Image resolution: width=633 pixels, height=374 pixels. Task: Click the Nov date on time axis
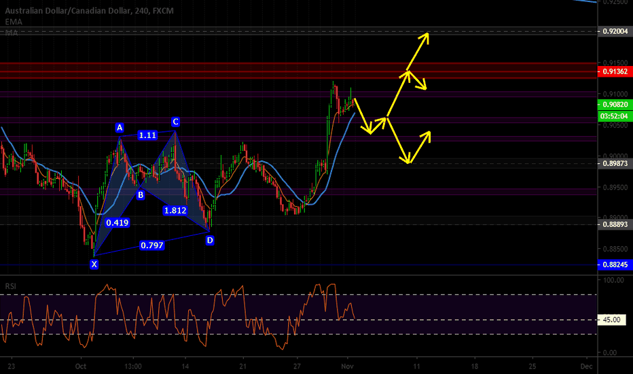(x=347, y=367)
